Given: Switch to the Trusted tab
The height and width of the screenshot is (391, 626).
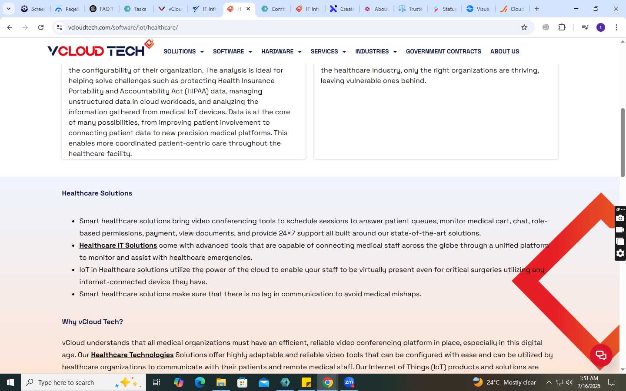Looking at the screenshot, I should [x=410, y=9].
